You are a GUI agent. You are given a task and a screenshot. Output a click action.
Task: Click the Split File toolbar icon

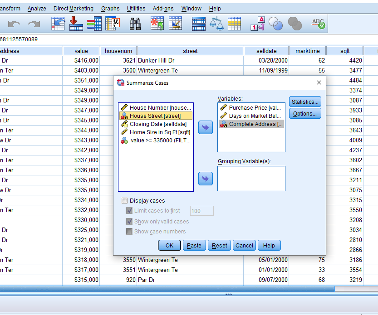click(x=199, y=24)
